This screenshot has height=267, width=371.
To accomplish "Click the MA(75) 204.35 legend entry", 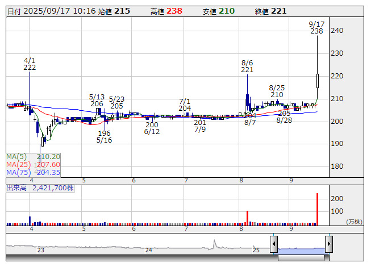I will pos(33,173).
